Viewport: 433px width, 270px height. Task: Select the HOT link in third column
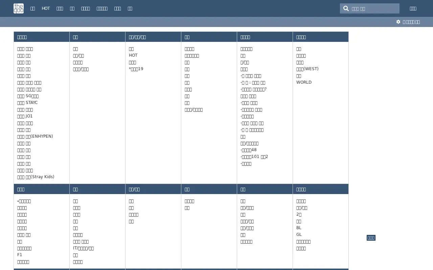(133, 55)
